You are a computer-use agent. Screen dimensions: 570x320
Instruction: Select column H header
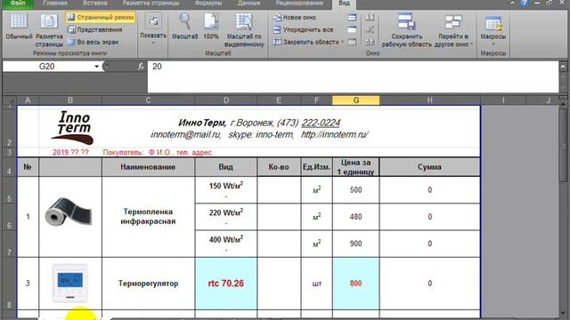[x=429, y=100]
